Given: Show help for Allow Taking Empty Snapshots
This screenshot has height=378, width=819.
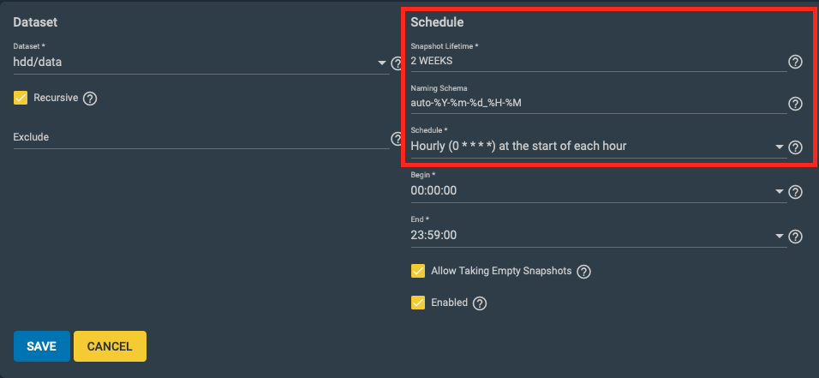Looking at the screenshot, I should (584, 272).
